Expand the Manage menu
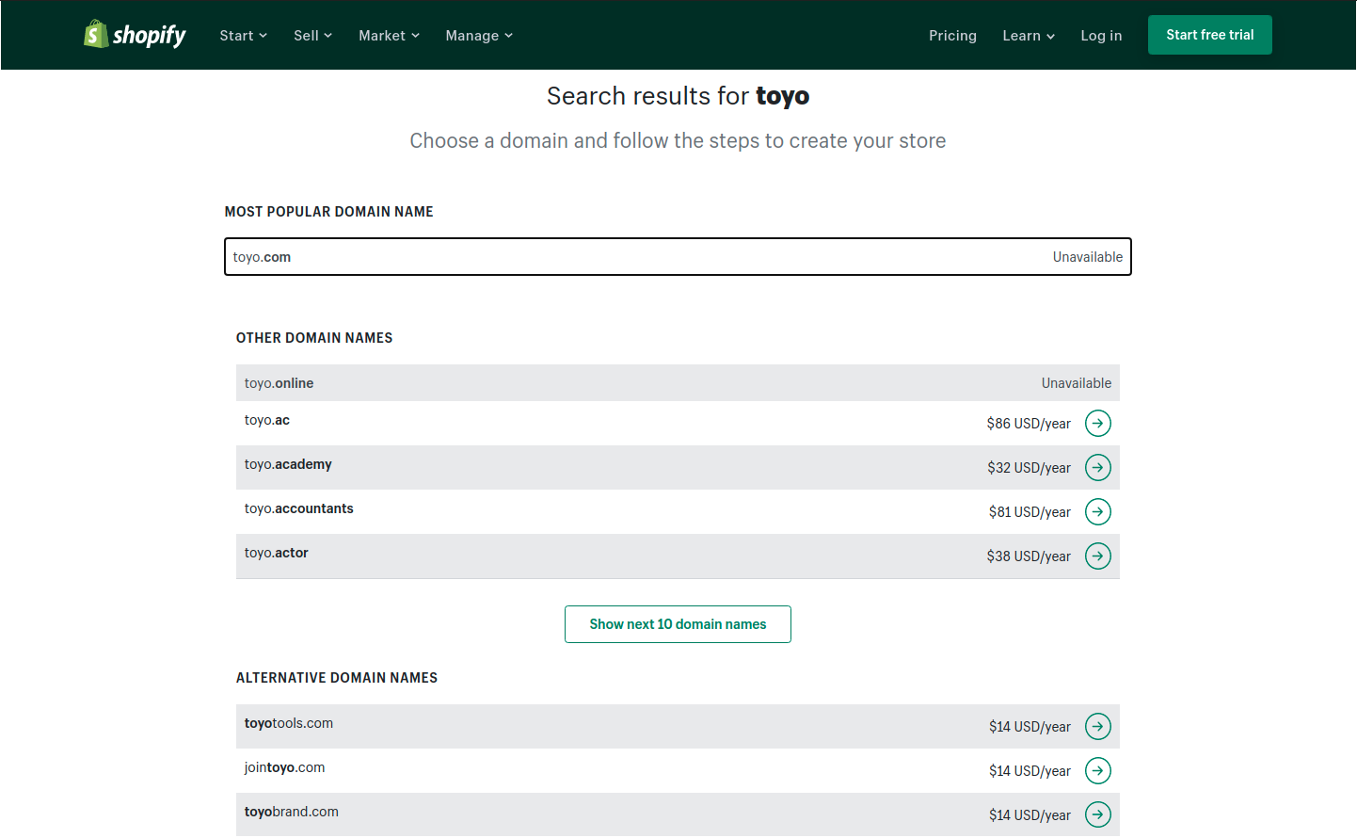Image resolution: width=1357 pixels, height=838 pixels. pyautogui.click(x=480, y=36)
